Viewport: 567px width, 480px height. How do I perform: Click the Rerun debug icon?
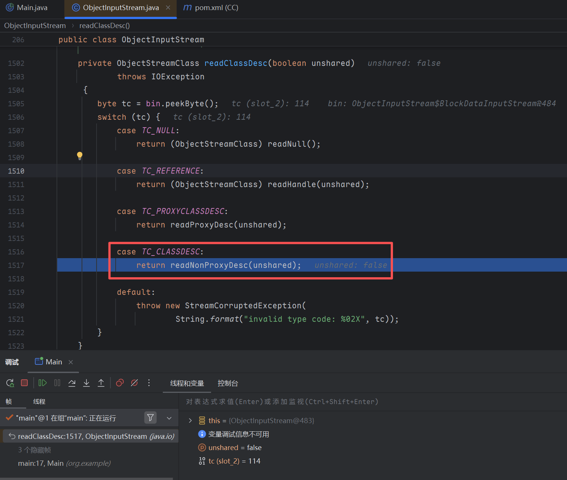10,383
